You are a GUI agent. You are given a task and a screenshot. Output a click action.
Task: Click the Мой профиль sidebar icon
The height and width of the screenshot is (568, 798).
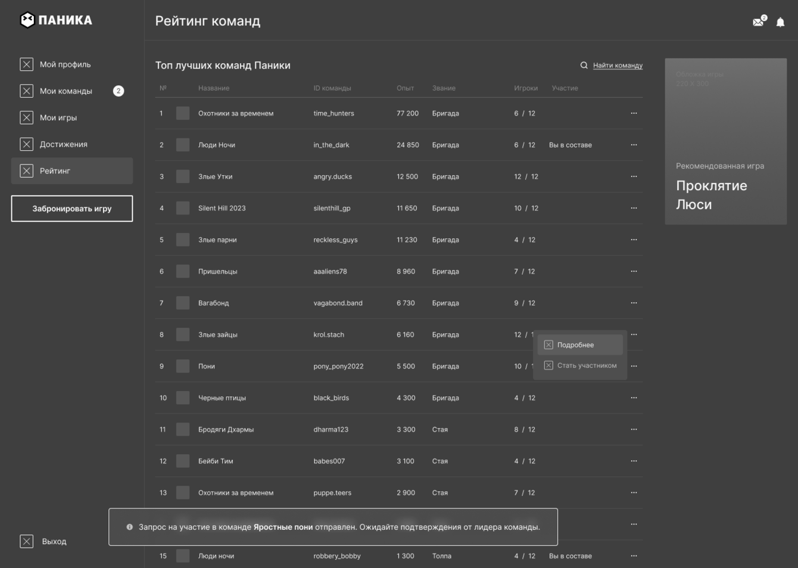point(27,64)
